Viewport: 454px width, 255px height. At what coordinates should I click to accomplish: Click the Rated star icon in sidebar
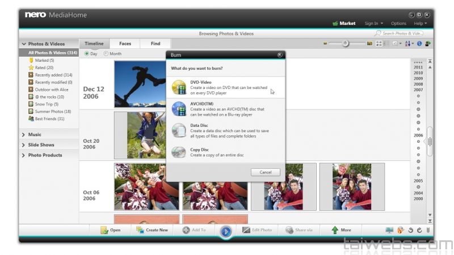[x=31, y=67]
